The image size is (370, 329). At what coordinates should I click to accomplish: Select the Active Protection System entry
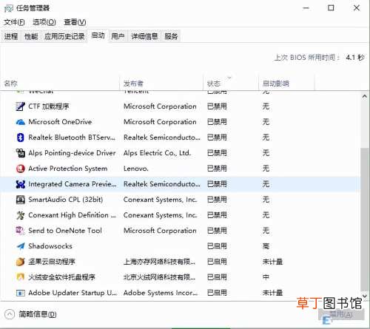[68, 169]
